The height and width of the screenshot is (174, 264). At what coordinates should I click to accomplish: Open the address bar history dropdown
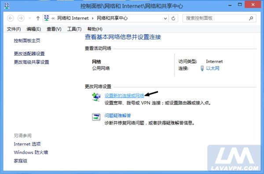(x=165, y=18)
